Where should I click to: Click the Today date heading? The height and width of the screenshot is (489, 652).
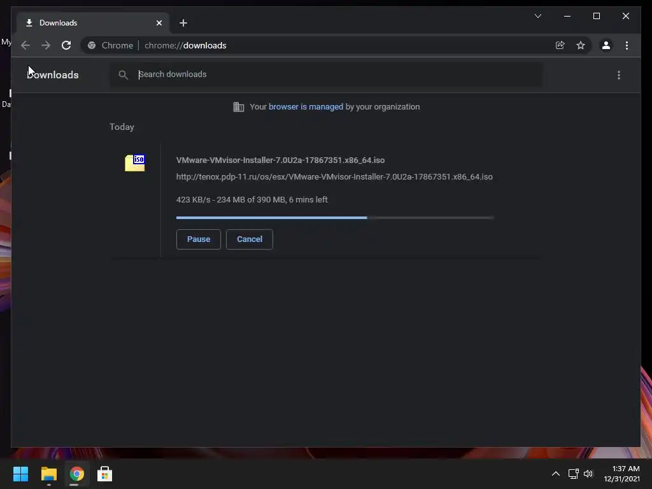(x=122, y=127)
